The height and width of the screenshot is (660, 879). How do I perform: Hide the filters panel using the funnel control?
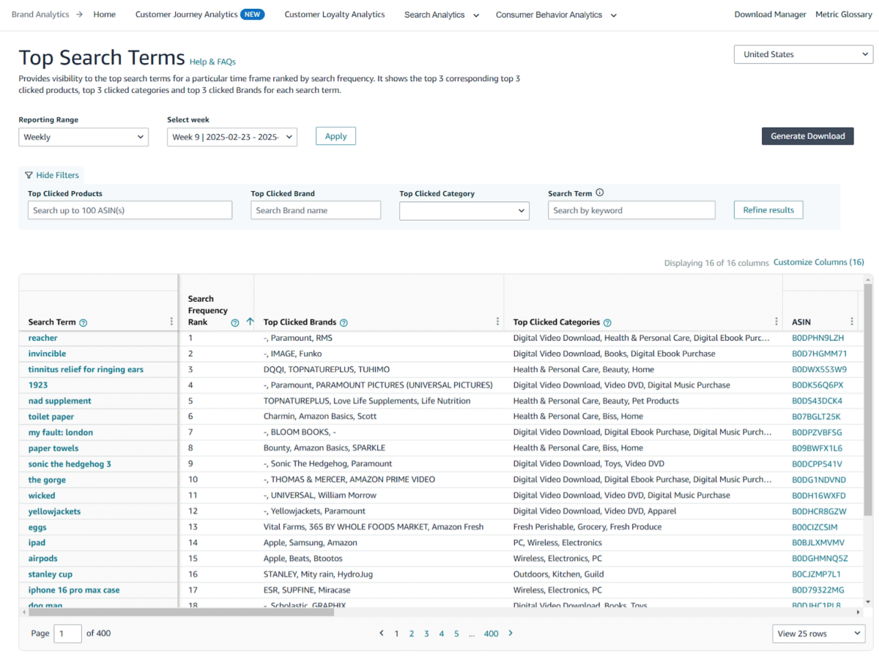pos(52,175)
